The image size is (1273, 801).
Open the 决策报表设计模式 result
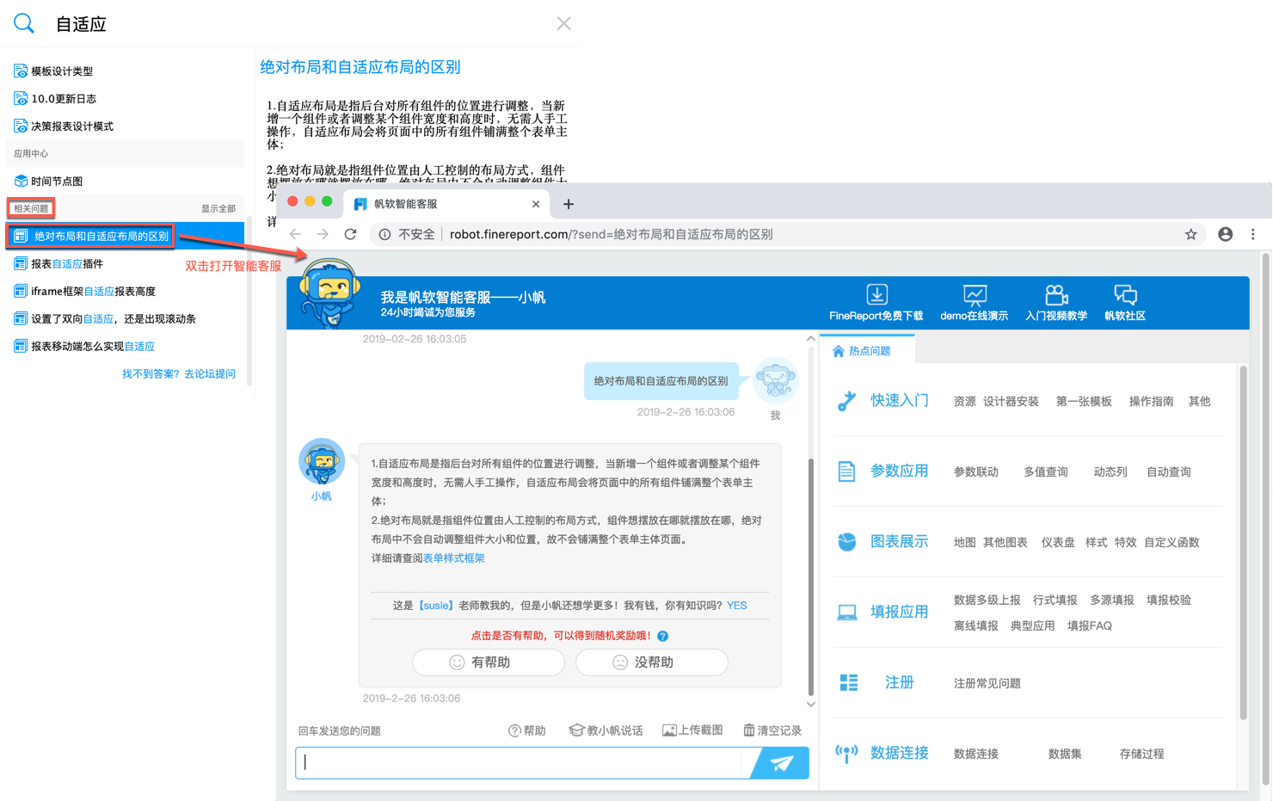point(64,126)
